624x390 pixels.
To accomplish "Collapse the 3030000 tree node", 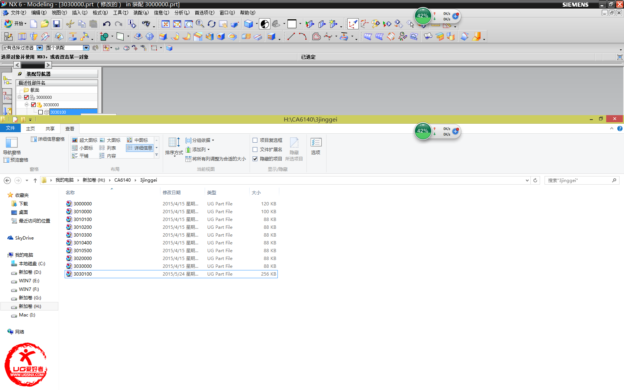I will pos(27,105).
